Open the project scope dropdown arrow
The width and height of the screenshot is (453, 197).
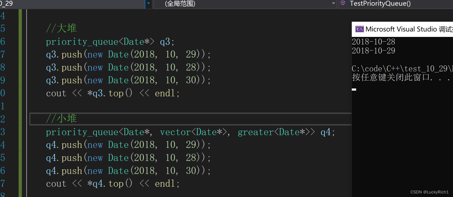[148, 4]
